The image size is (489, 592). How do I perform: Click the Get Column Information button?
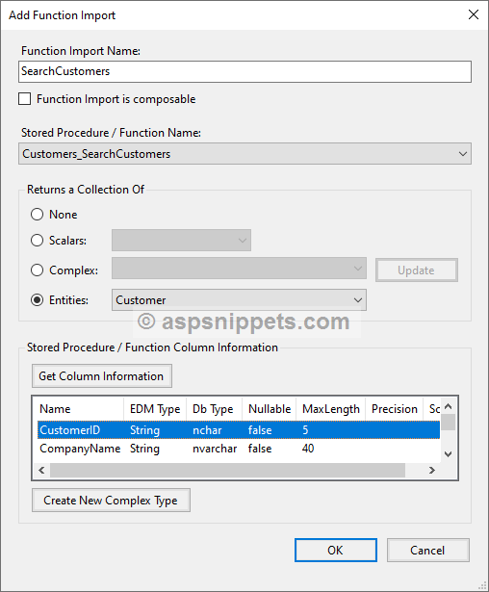(x=102, y=376)
